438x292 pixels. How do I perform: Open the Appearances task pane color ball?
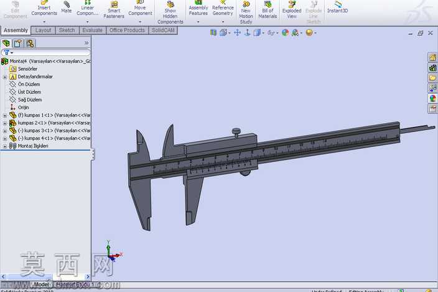pyautogui.click(x=432, y=98)
